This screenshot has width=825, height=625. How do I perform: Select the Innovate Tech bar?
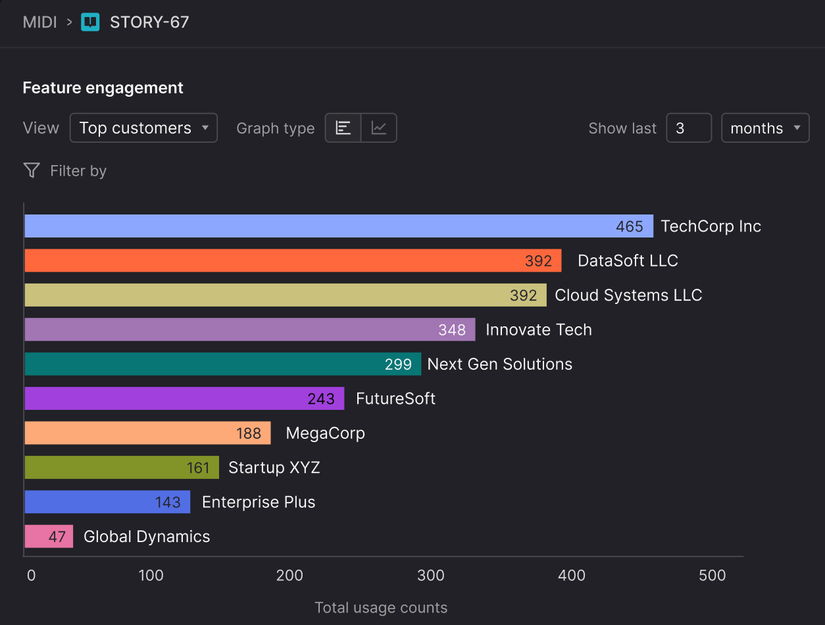point(250,330)
